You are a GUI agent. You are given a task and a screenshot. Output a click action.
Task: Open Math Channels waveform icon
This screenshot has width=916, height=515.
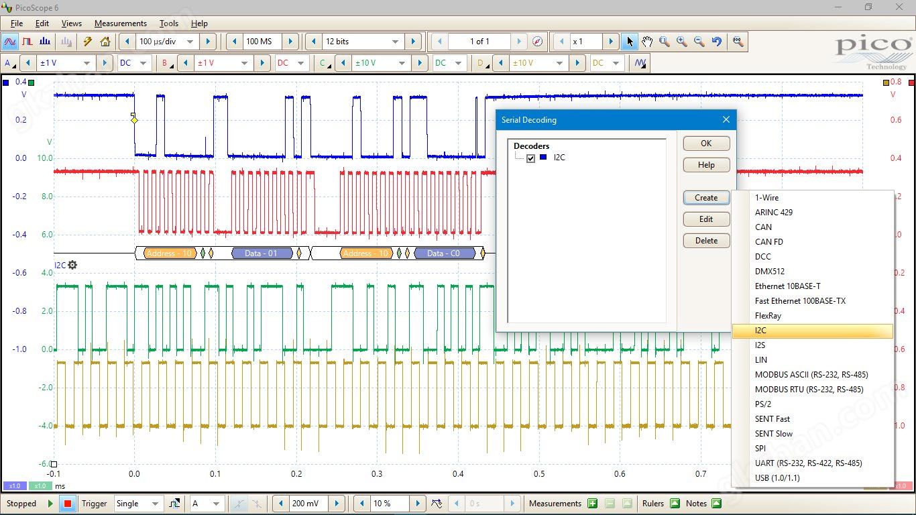point(640,63)
